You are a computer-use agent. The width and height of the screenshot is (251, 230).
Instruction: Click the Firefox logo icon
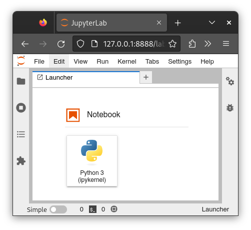tap(43, 23)
